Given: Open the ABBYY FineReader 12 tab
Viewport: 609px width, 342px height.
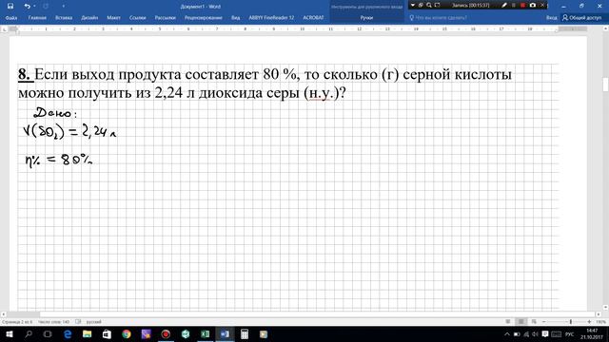Looking at the screenshot, I should coord(271,18).
